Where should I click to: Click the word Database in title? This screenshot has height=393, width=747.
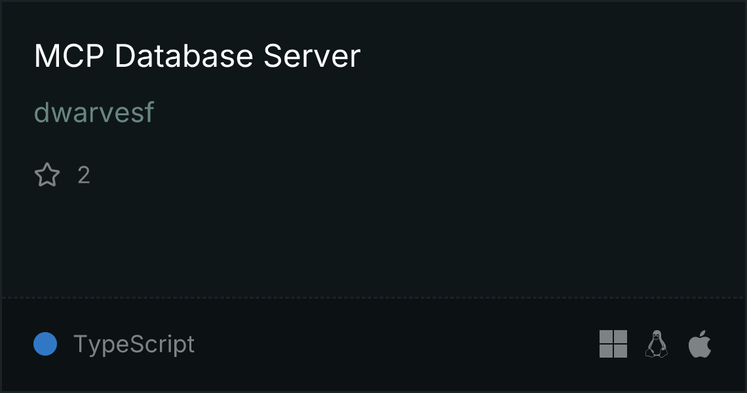tap(183, 56)
